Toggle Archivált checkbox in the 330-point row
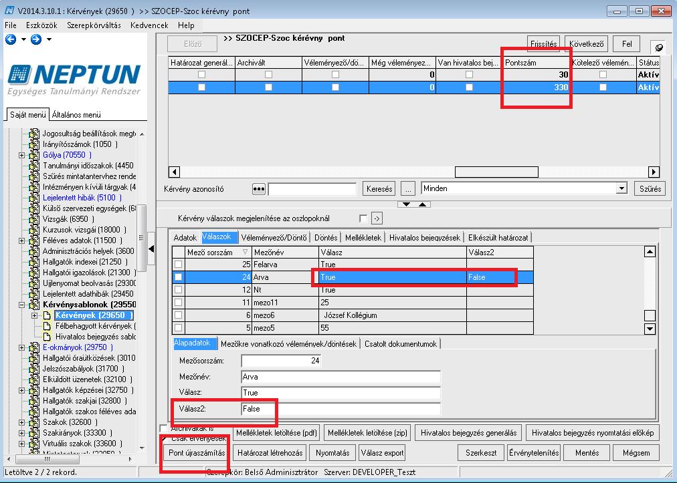This screenshot has width=677, height=483. tap(268, 87)
